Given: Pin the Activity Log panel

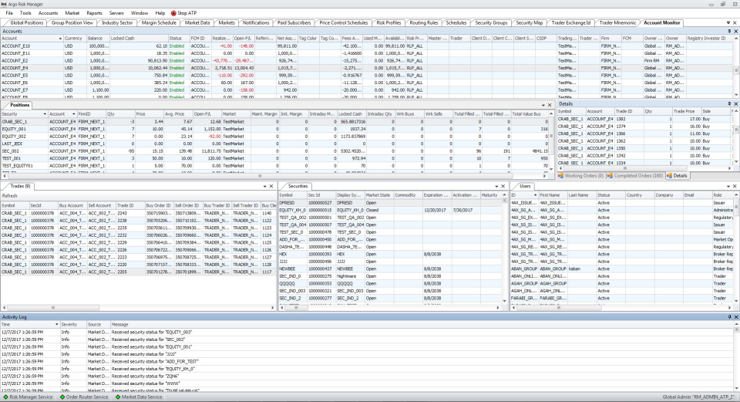Looking at the screenshot, I should pyautogui.click(x=729, y=317).
